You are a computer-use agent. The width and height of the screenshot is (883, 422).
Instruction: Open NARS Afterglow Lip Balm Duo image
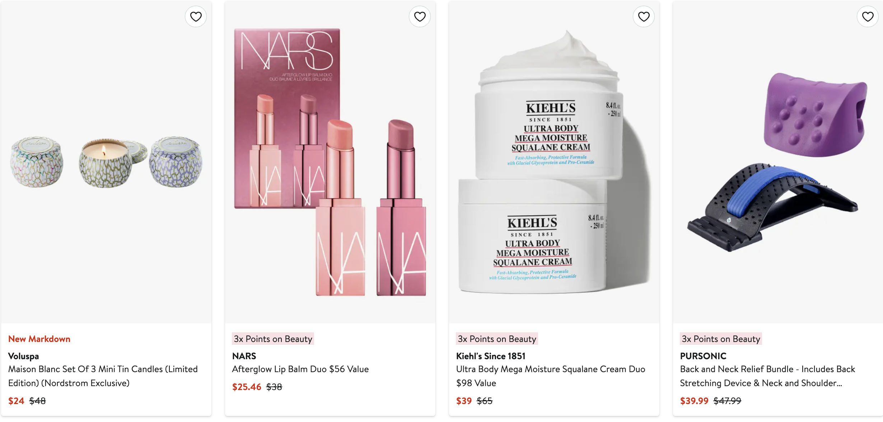pyautogui.click(x=330, y=162)
